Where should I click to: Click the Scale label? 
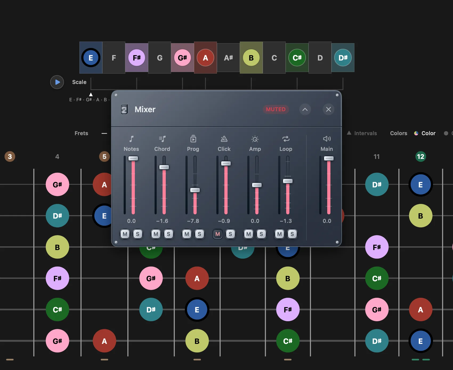click(79, 82)
